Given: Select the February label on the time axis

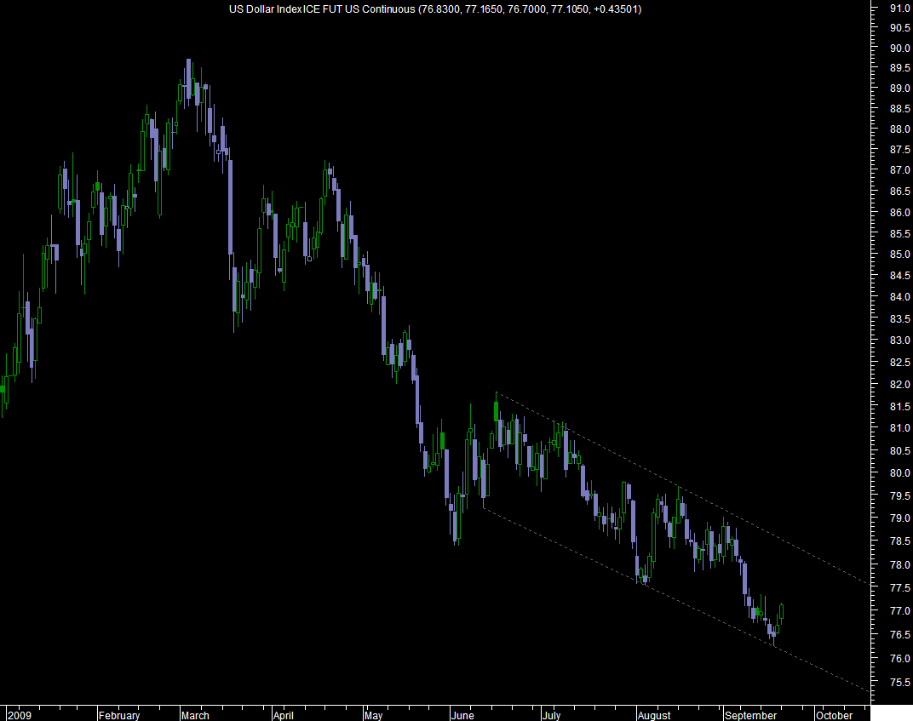Looking at the screenshot, I should click(119, 715).
